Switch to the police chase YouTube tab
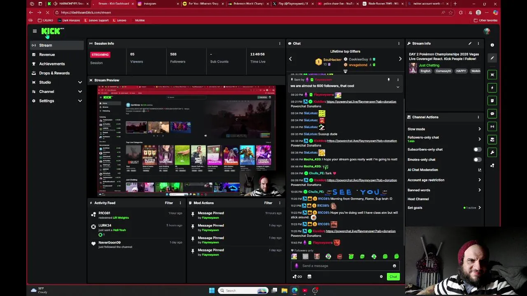Screen dimensions: 527x296 click(x=338, y=4)
